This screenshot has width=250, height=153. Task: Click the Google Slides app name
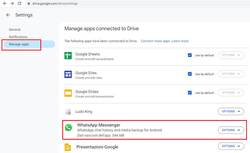click(87, 92)
